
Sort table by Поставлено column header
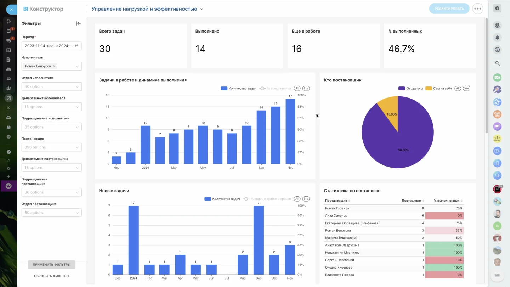413,201
